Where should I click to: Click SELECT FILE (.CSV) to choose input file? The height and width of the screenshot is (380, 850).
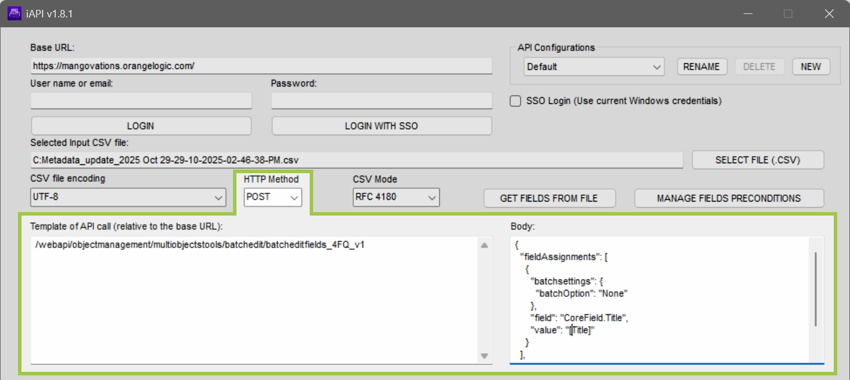coord(758,160)
